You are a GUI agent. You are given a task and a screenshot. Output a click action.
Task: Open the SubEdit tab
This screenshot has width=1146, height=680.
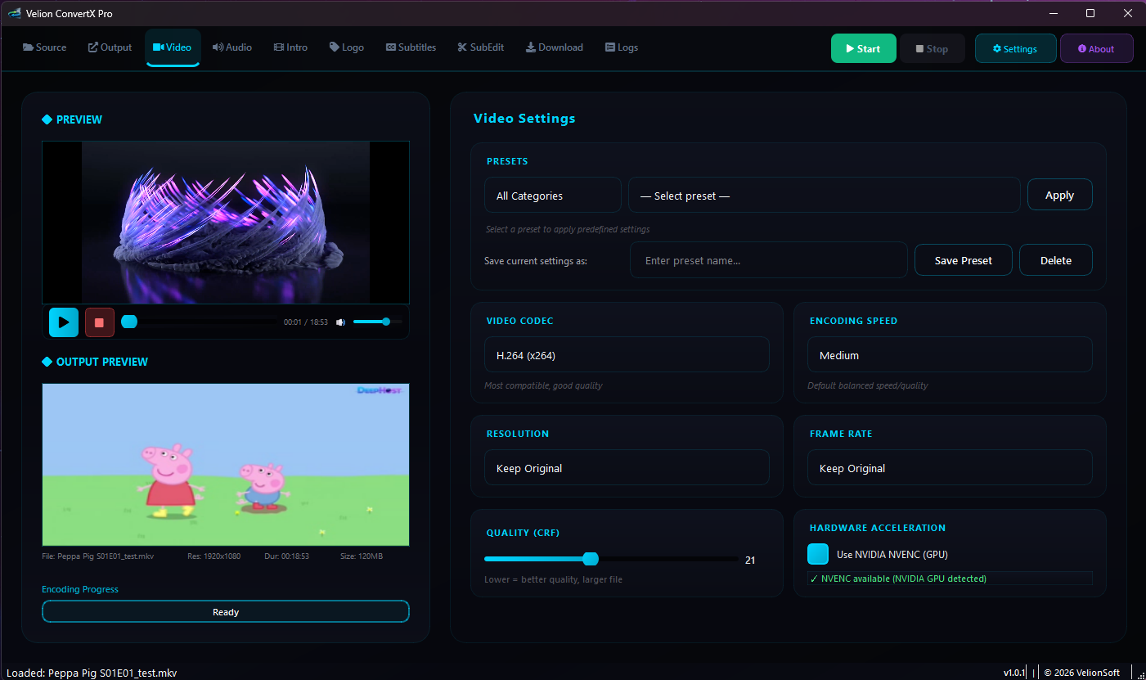(481, 47)
